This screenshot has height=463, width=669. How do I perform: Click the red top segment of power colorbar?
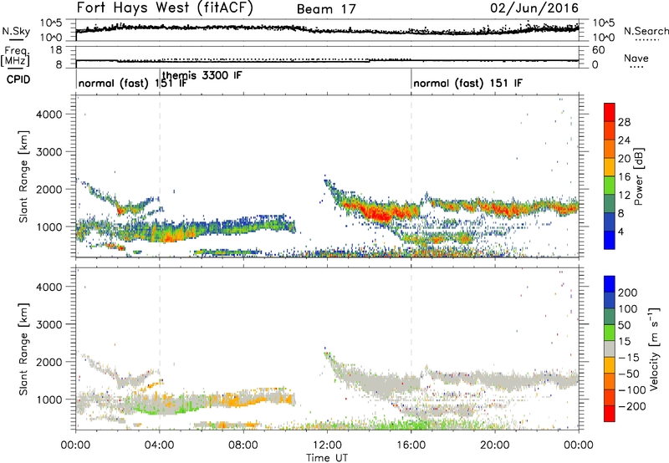610,112
